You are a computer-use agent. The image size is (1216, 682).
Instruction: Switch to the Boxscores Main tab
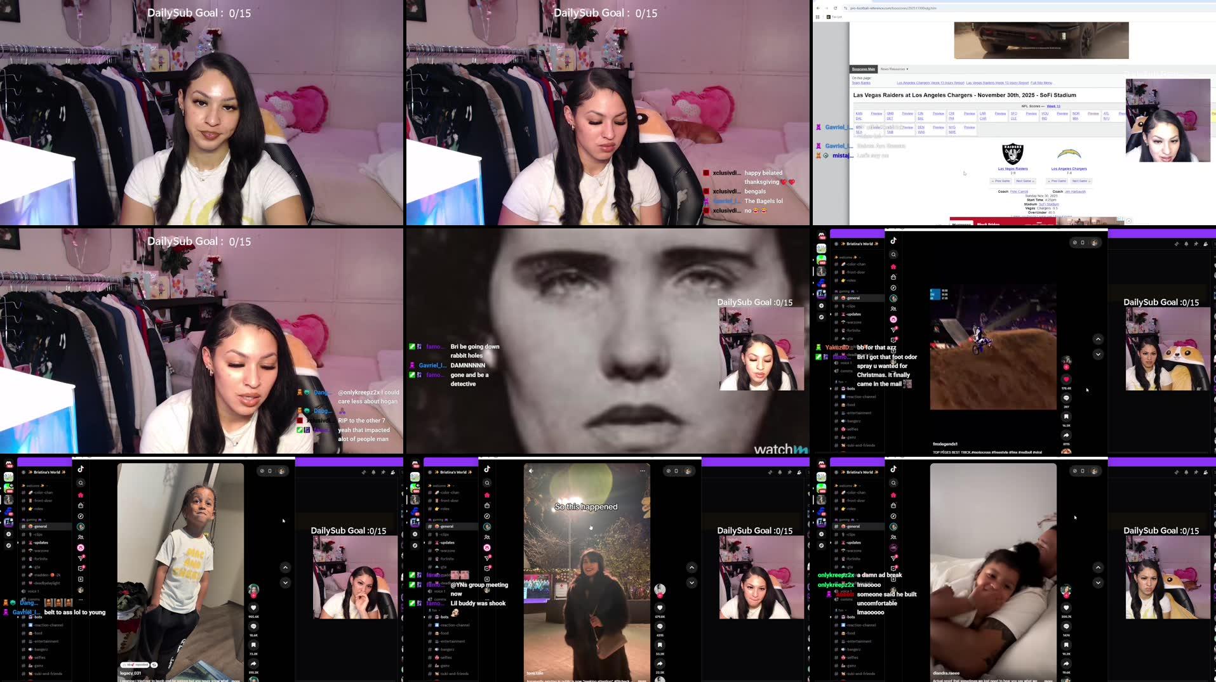click(863, 69)
